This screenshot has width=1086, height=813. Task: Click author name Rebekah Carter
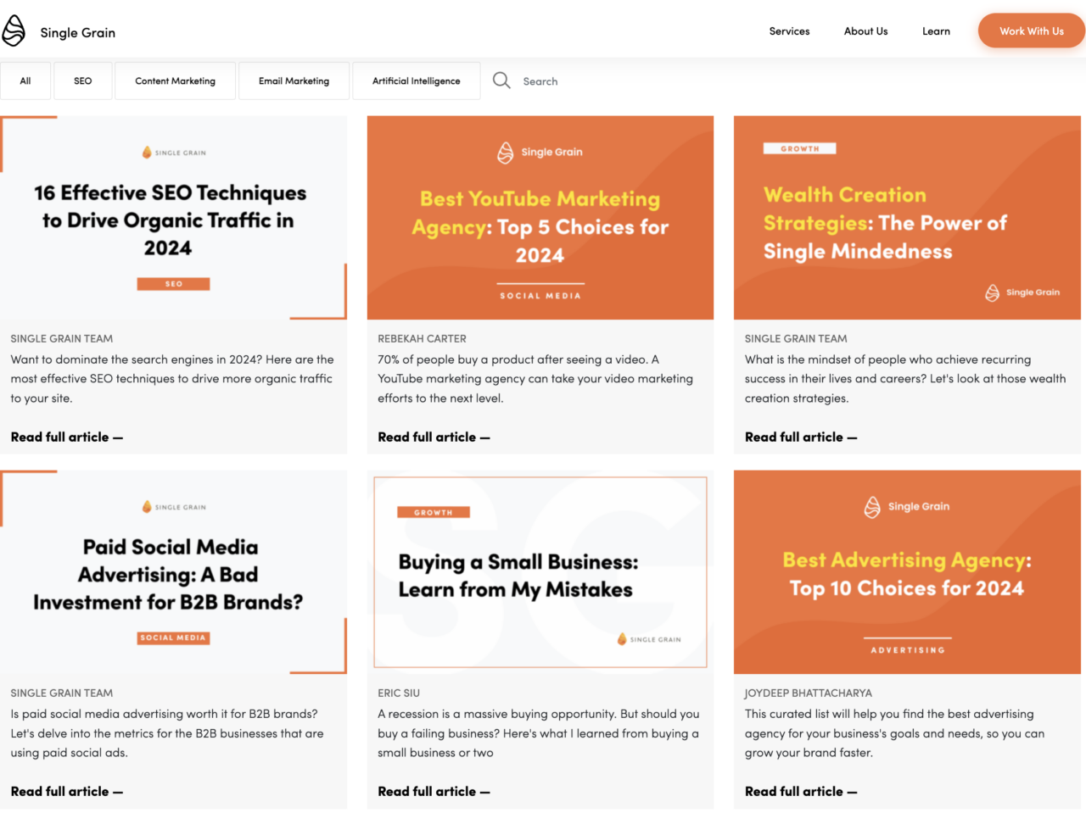(x=422, y=338)
